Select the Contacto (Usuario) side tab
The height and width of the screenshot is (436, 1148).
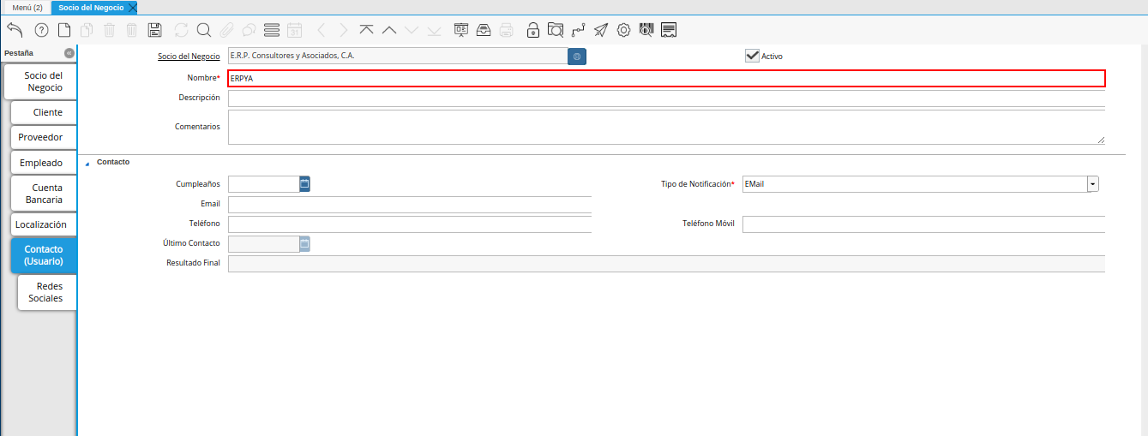coord(44,255)
